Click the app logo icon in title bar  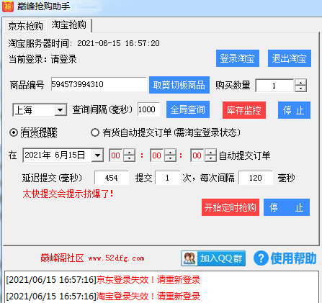click(x=8, y=6)
